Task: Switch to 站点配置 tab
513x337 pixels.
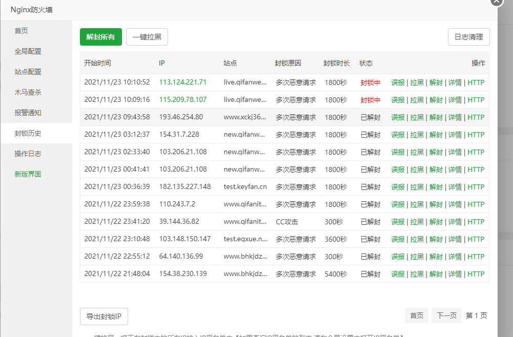Action: pyautogui.click(x=28, y=72)
